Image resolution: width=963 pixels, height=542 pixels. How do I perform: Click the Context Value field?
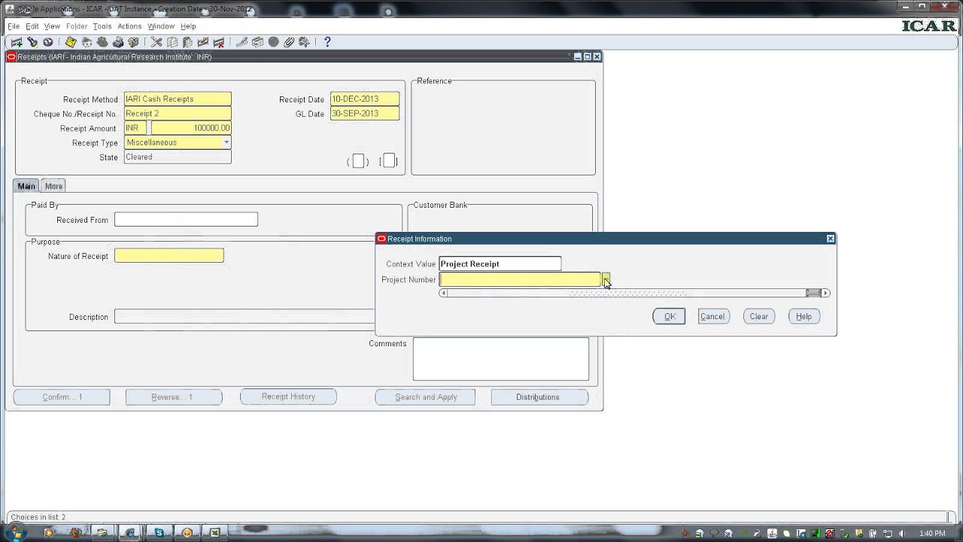point(500,263)
